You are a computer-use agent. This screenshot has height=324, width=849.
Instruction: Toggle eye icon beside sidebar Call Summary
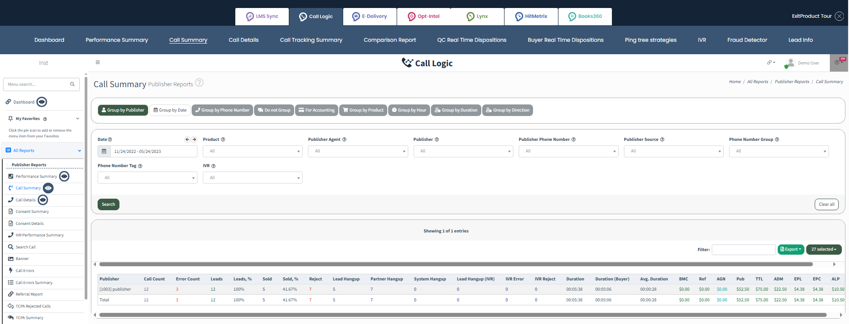[x=48, y=188]
